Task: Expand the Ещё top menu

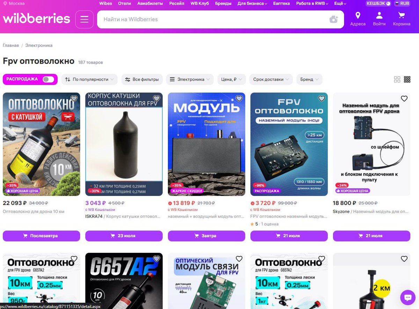Action: 340,3
